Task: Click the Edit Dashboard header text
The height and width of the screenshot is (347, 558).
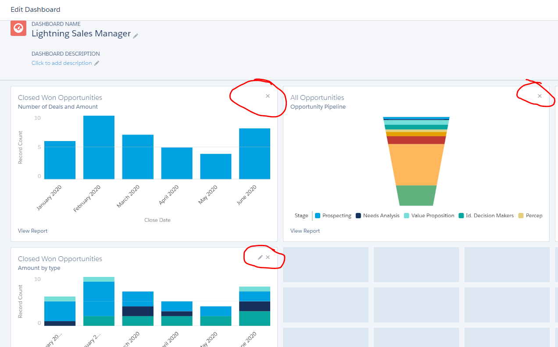Action: 36,9
